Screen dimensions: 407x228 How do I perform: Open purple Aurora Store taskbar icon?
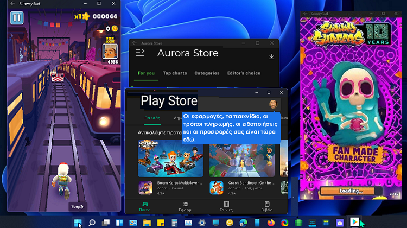pyautogui.click(x=340, y=223)
